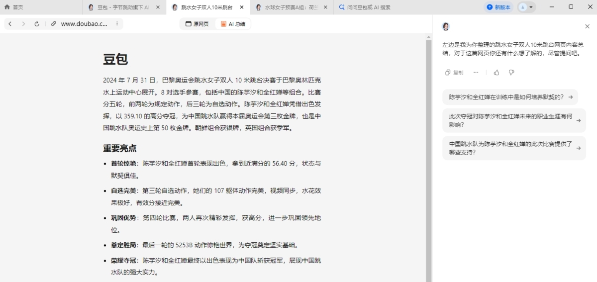Close the AI assistant side panel

[x=587, y=26]
